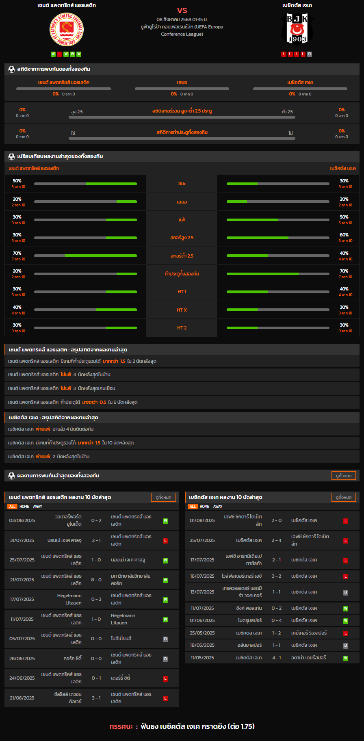Click W badge on St Patrick's 11/07/2025 1-0 row

(x=165, y=620)
